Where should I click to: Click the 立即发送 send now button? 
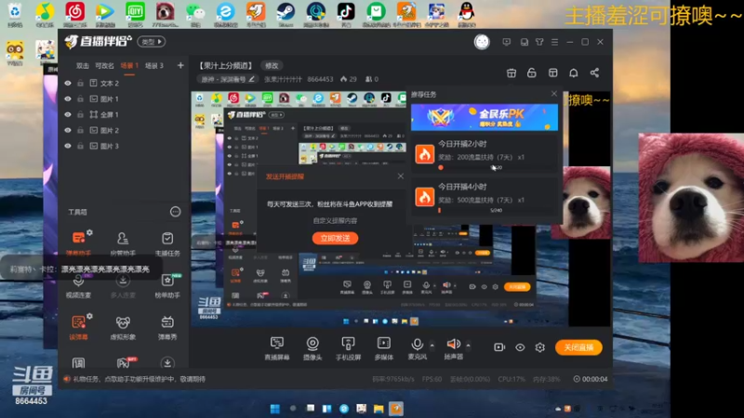click(x=335, y=238)
